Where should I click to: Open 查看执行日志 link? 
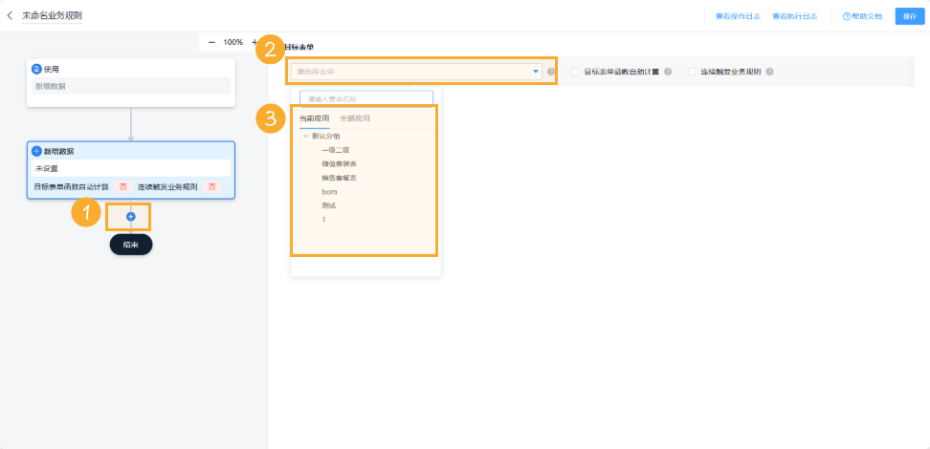(x=795, y=16)
